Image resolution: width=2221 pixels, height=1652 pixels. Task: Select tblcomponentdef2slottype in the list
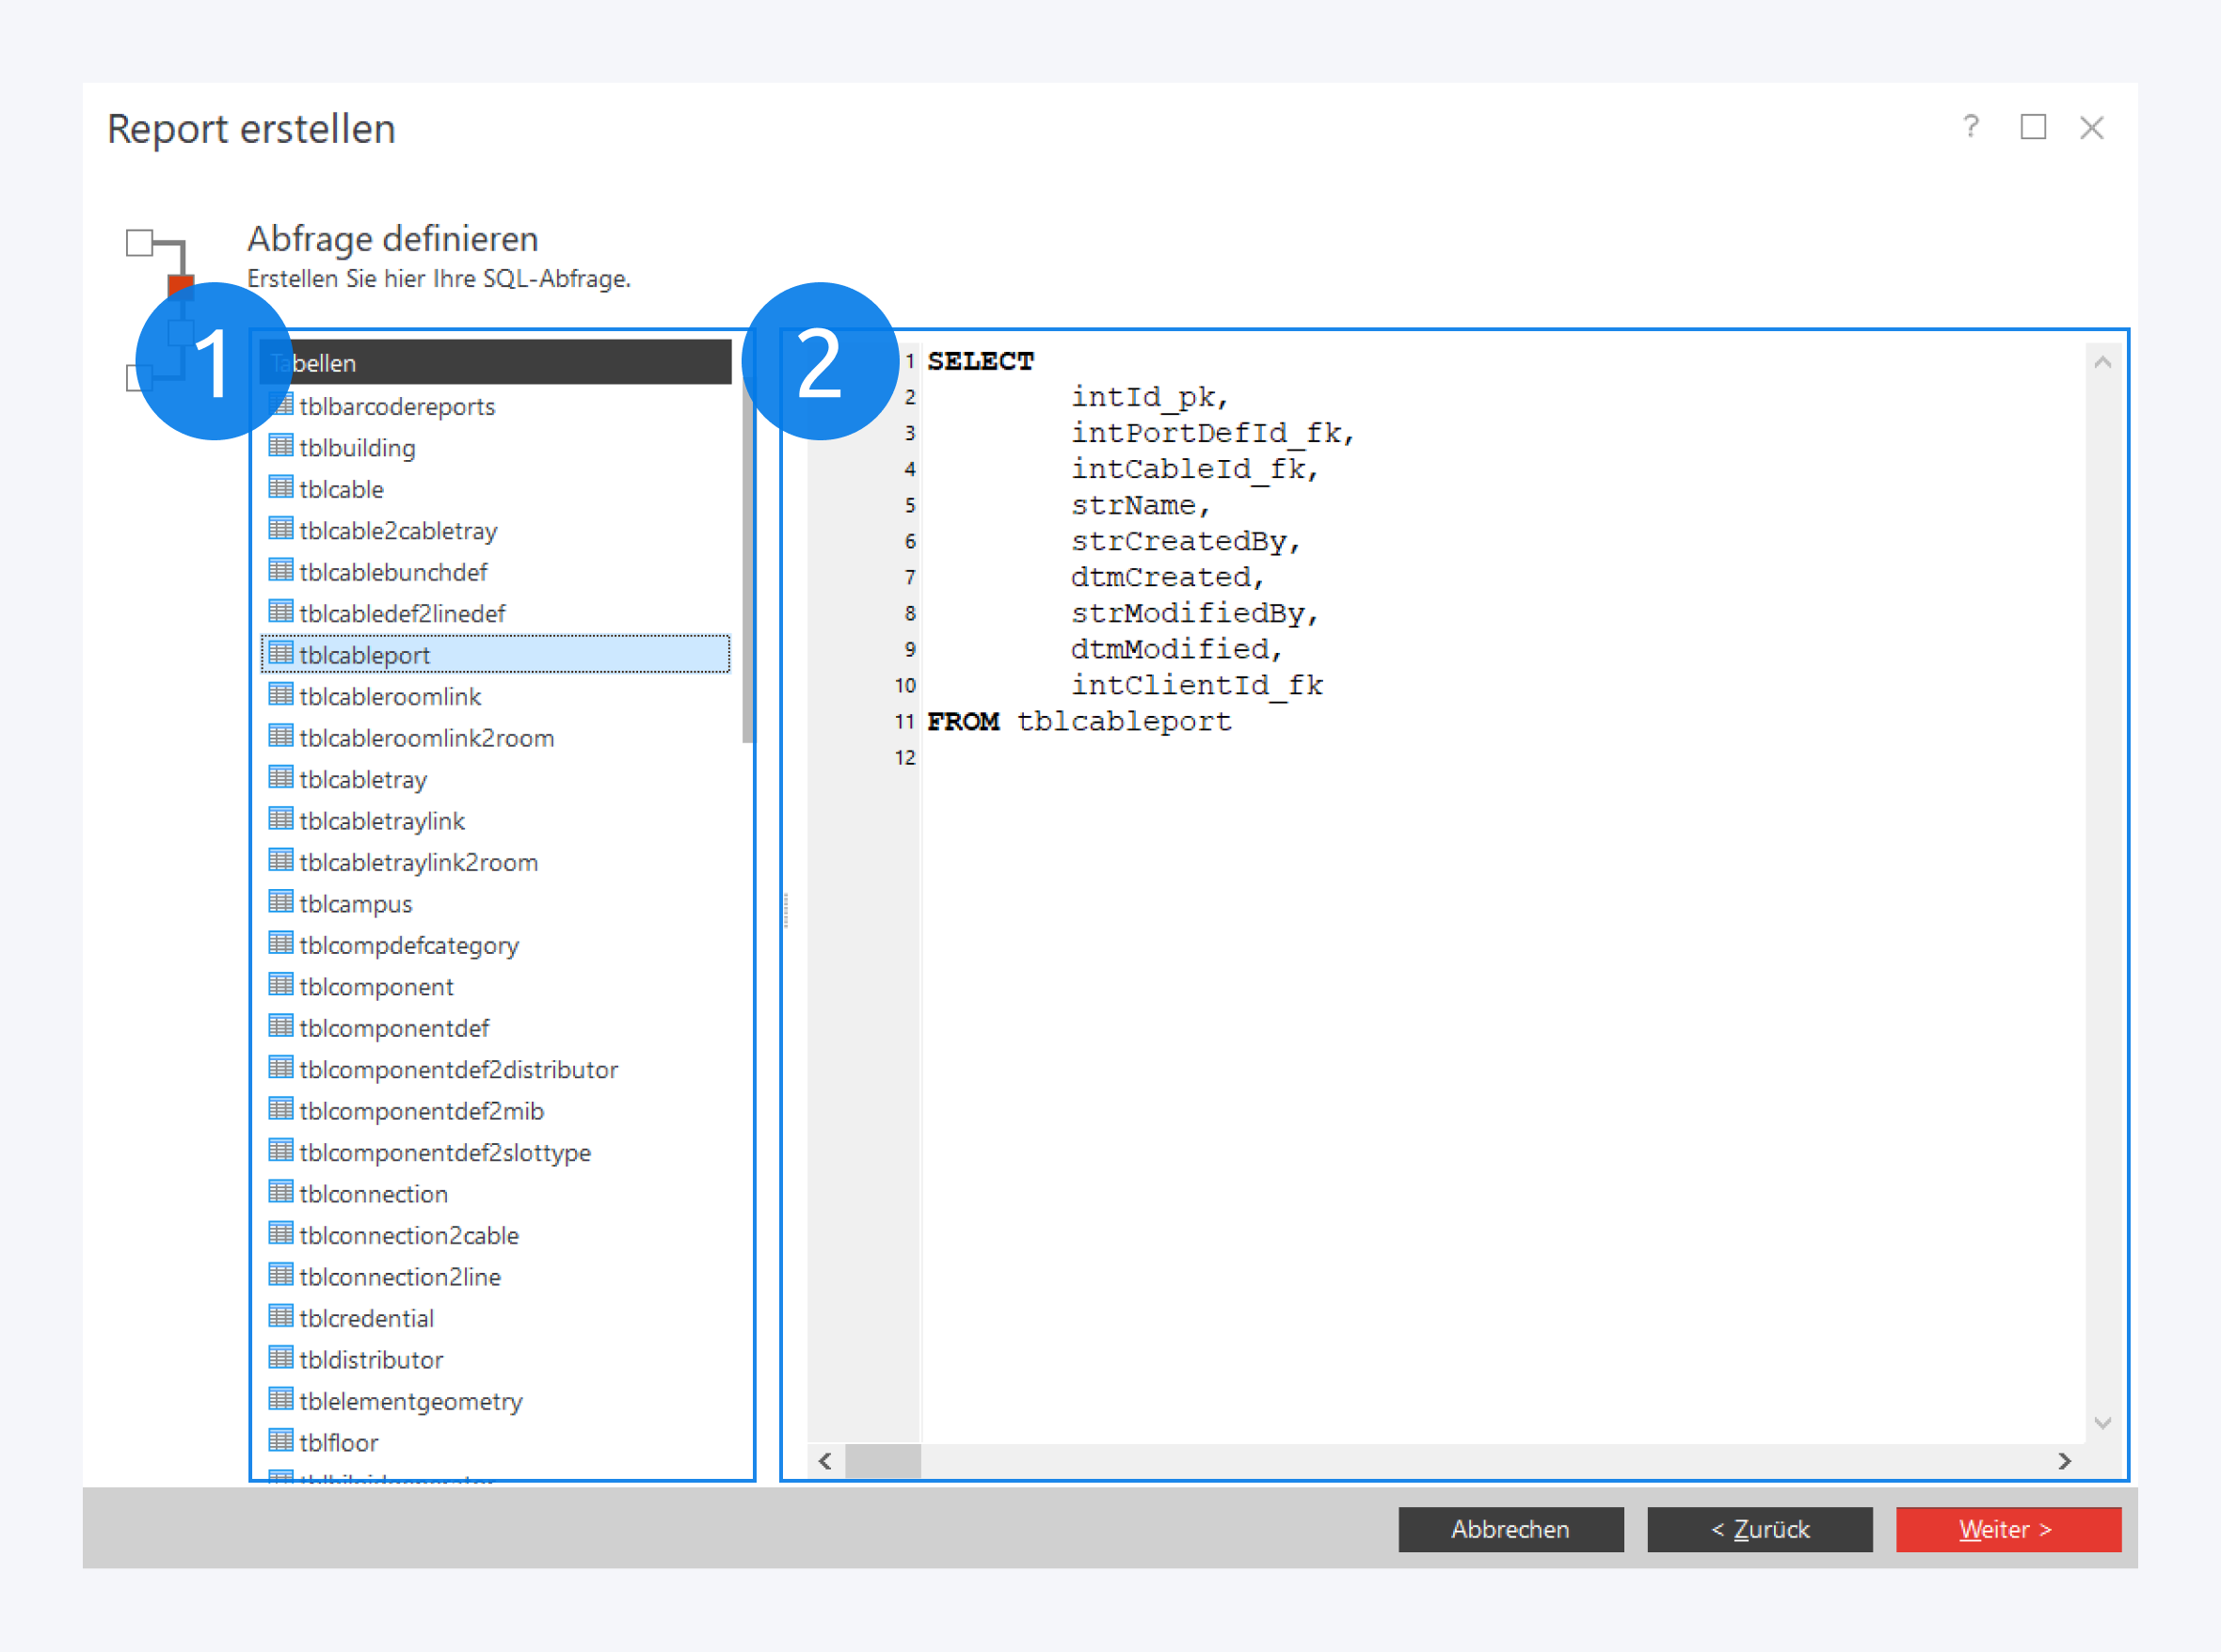(x=444, y=1152)
